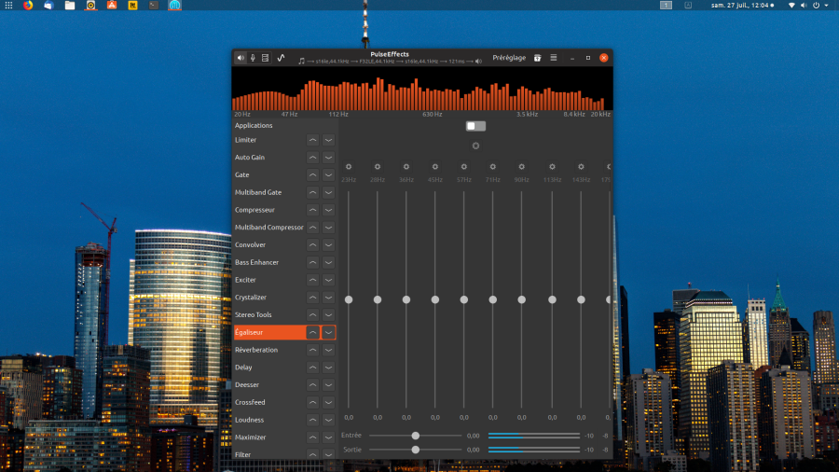The height and width of the screenshot is (472, 839).
Task: Switch to output effects speaker icon
Action: click(x=241, y=58)
